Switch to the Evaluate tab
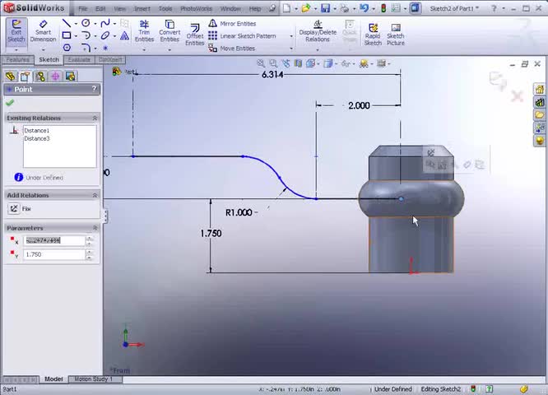 (x=79, y=60)
